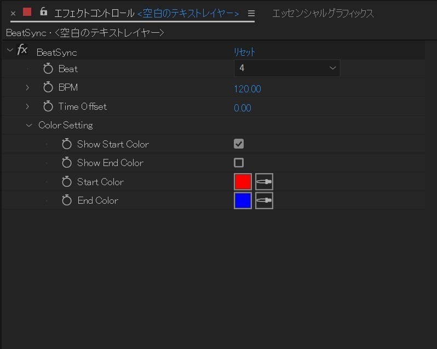Pick End Color with the eyedropper
The image size is (437, 349).
point(264,200)
